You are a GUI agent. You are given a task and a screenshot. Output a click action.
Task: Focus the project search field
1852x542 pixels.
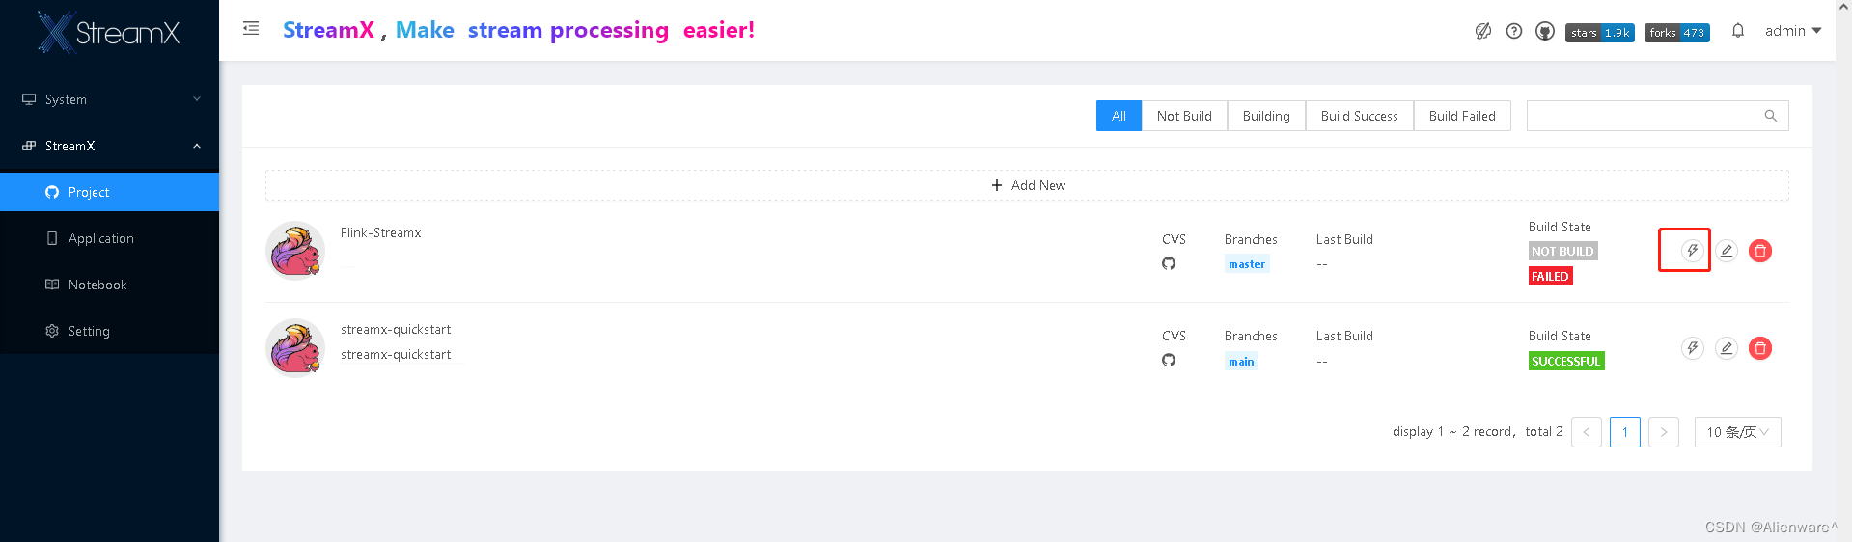tap(1657, 116)
